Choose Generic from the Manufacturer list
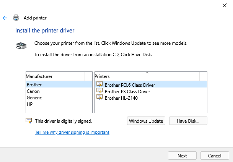The image size is (233, 162). point(59,97)
